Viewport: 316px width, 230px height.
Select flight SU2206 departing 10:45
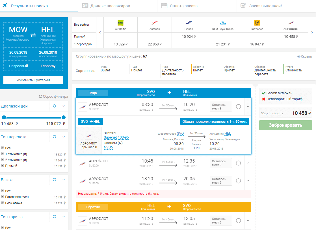pyautogui.click(x=238, y=163)
